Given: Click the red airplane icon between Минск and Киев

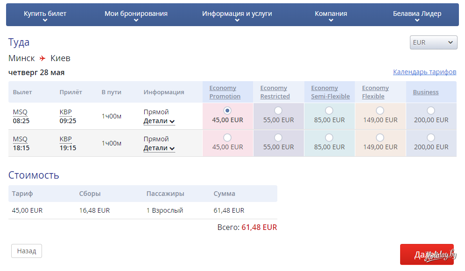Looking at the screenshot, I should coord(42,58).
